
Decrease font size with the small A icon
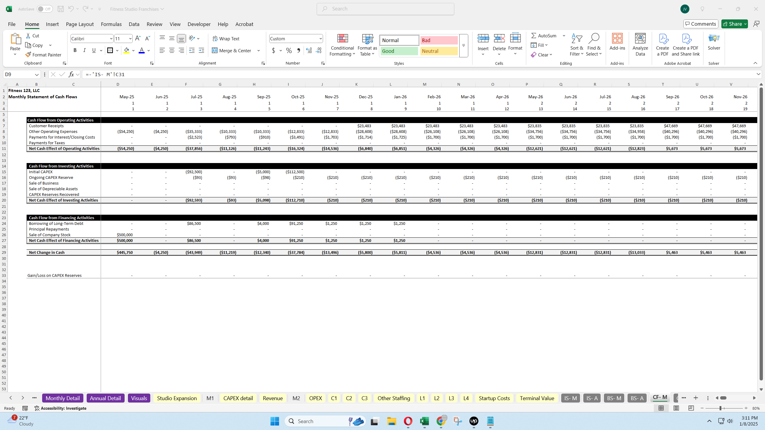pos(147,39)
